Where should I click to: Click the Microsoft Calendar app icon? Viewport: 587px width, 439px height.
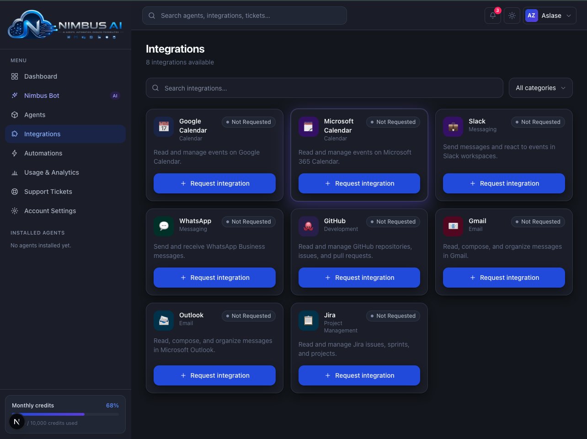click(309, 127)
